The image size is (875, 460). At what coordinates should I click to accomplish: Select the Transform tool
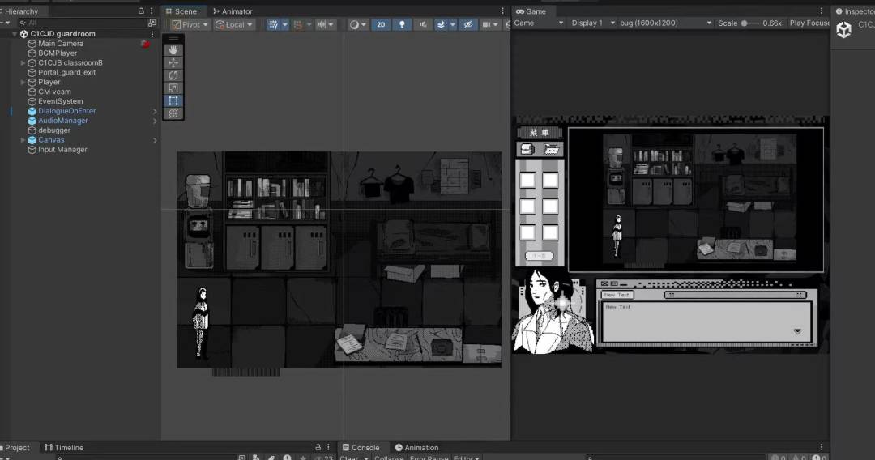[x=173, y=114]
